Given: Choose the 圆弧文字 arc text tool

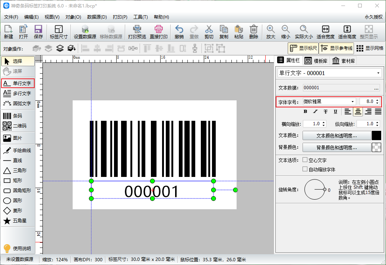Looking at the screenshot, I should pos(18,103).
